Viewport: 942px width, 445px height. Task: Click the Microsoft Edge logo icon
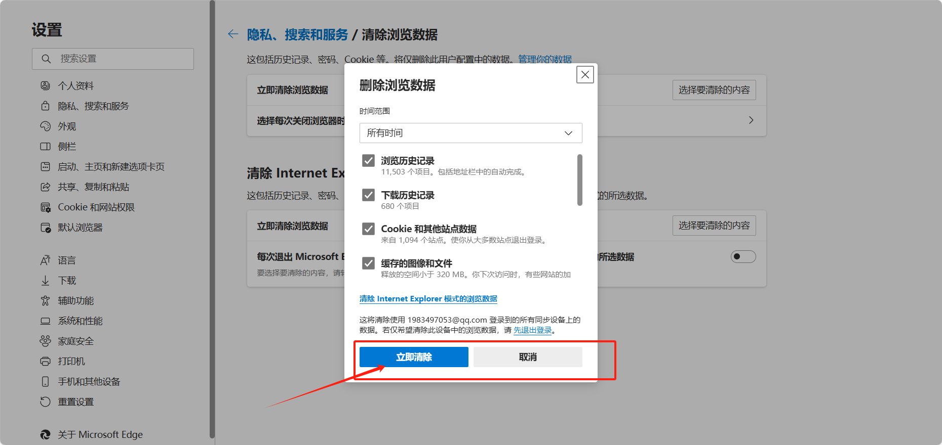(46, 434)
